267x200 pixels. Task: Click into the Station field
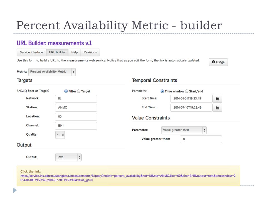pyautogui.click(x=76, y=108)
